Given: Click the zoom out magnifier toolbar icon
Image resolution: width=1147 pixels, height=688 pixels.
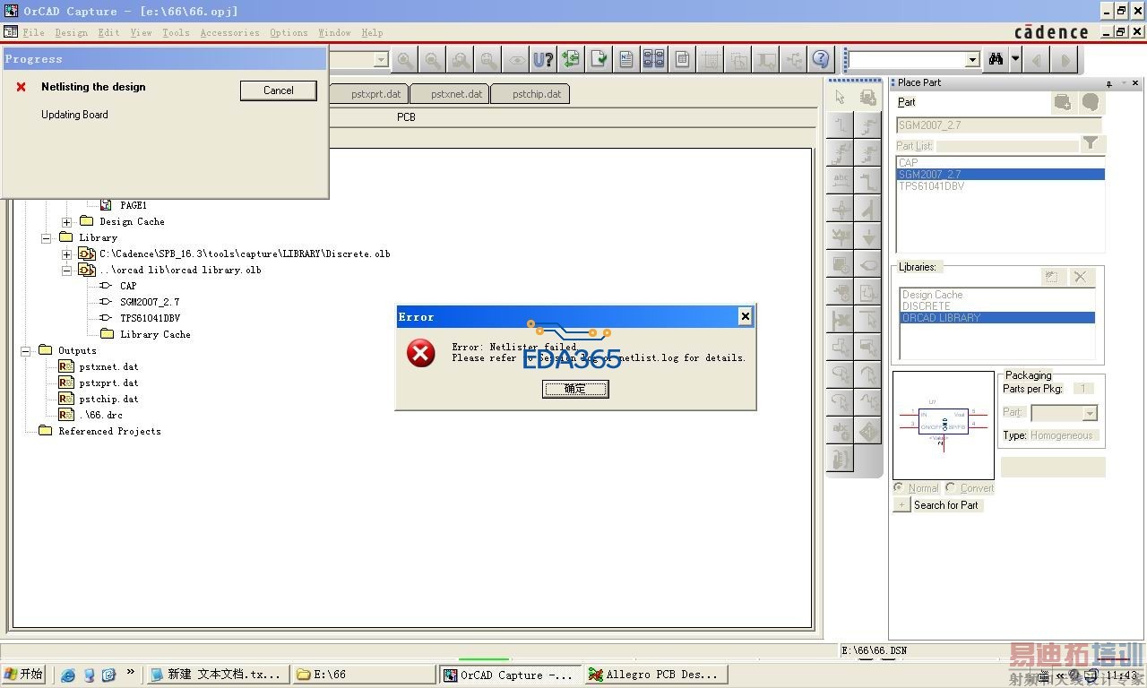Looking at the screenshot, I should (433, 60).
